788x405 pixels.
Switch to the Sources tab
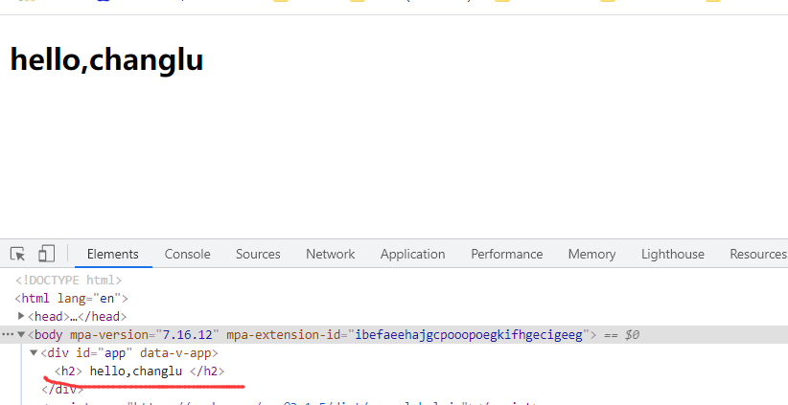(x=258, y=254)
